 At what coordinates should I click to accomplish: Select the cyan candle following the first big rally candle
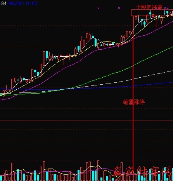coord(47,56)
